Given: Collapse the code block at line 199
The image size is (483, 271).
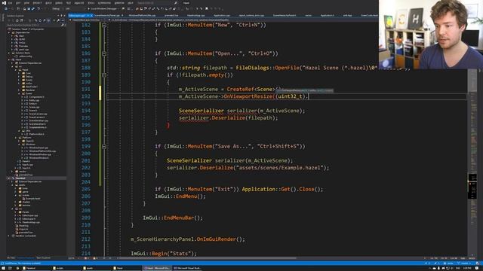Looking at the screenshot, I should [x=104, y=146].
